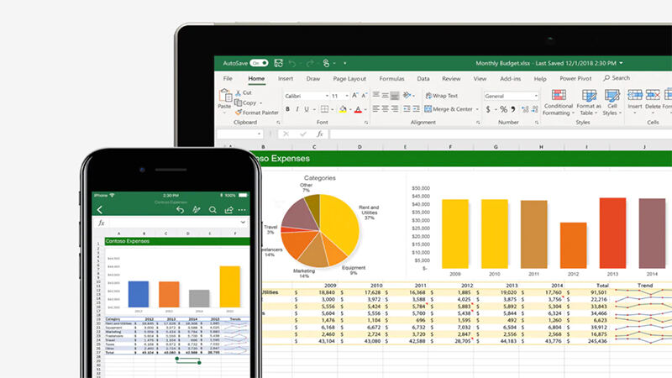Viewport: 672px width, 378px height.
Task: Click the Accounting dollar format icon
Action: coord(488,110)
